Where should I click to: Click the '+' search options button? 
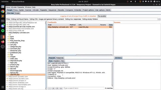[x=57, y=88]
